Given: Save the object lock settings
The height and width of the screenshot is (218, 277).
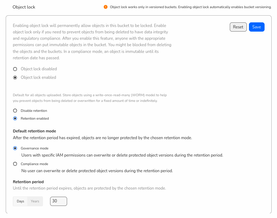Looking at the screenshot, I should click(x=256, y=27).
